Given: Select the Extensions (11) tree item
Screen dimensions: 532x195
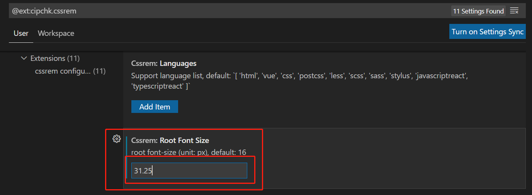Looking at the screenshot, I should (55, 58).
